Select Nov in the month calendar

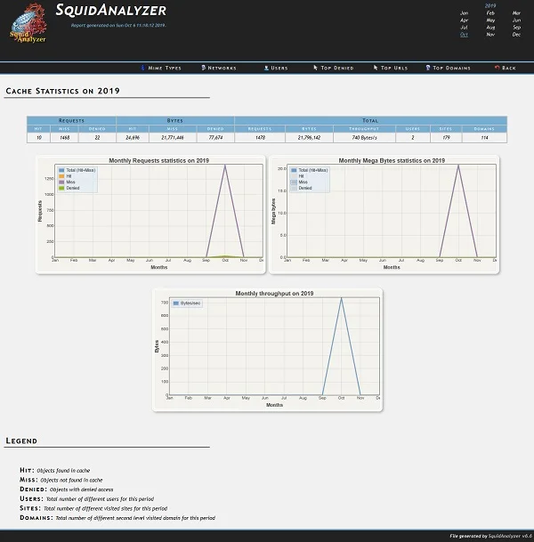click(490, 35)
